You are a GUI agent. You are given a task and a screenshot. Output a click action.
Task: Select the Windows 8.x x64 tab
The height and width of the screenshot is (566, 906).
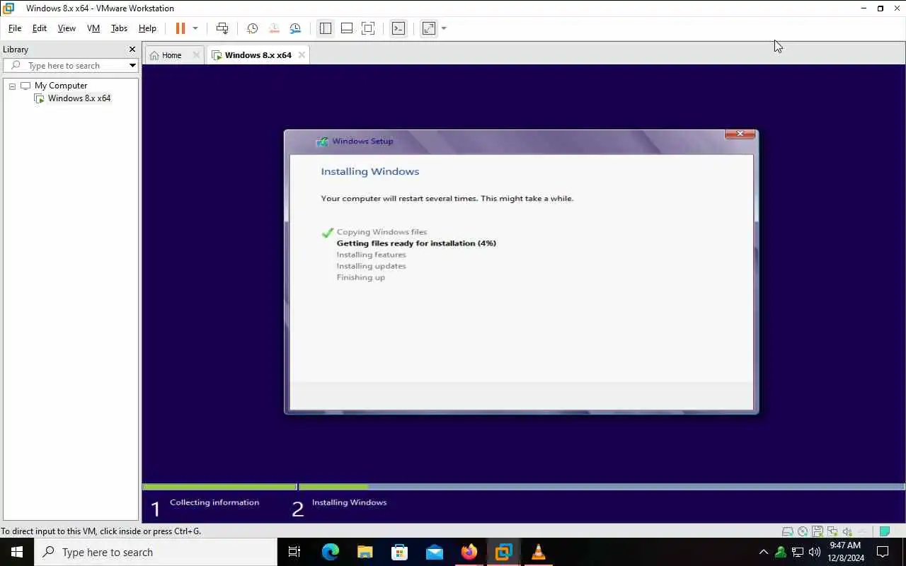point(258,55)
